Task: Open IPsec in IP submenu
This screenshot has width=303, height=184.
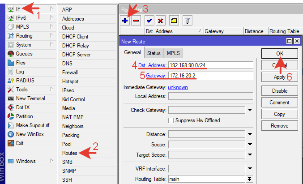Action: point(68,90)
